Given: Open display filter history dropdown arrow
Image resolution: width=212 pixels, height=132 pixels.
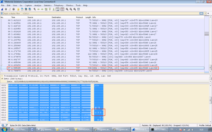Looking at the screenshot, I should [x=205, y=13].
